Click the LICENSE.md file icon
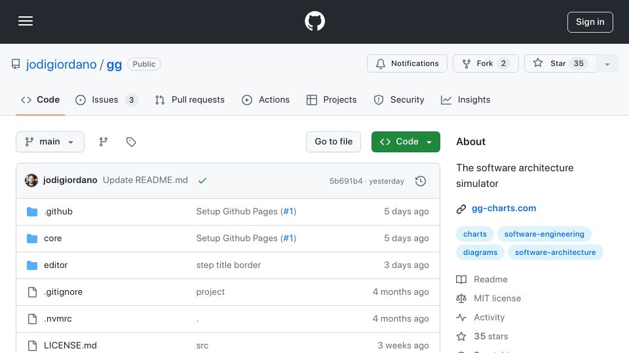The width and height of the screenshot is (629, 353). (32, 346)
